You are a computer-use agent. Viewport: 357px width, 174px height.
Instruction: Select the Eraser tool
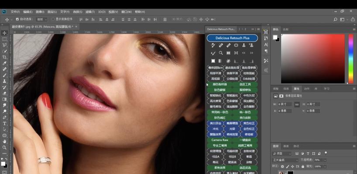click(x=4, y=93)
